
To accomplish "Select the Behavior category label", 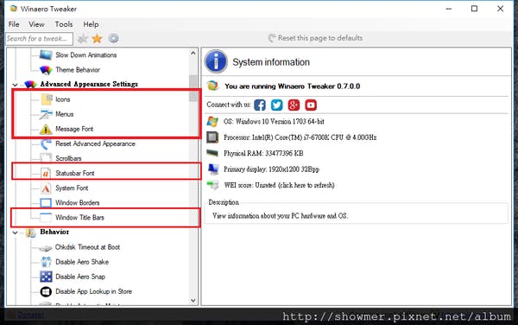I will [54, 232].
